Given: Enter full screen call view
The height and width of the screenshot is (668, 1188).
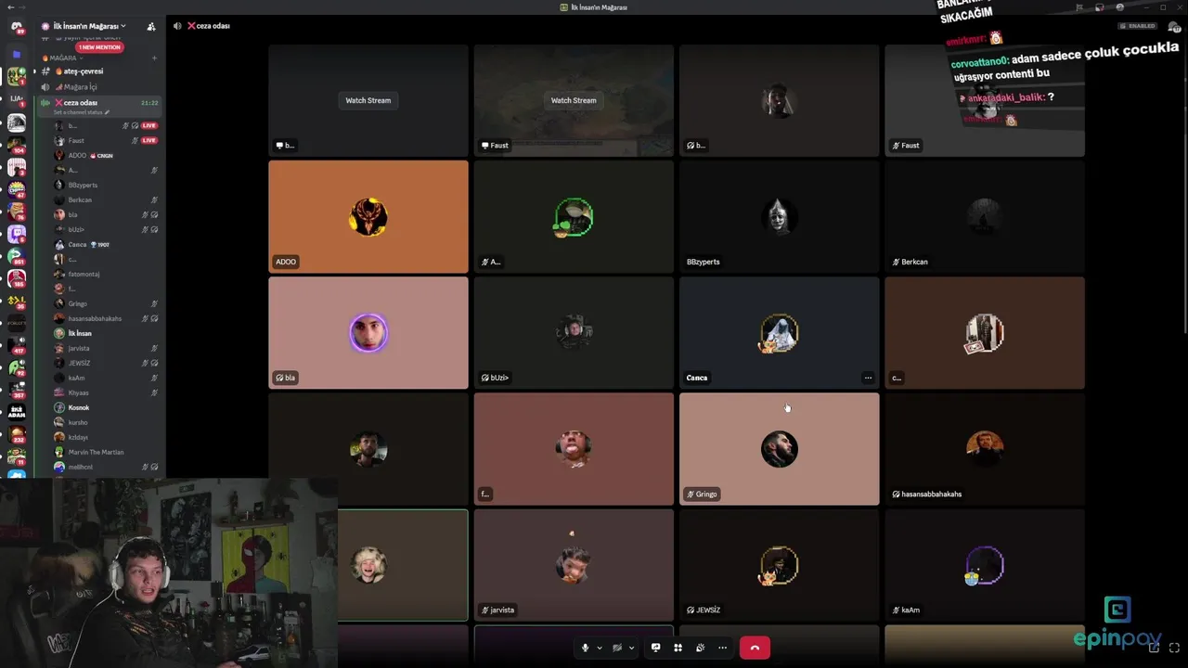Looking at the screenshot, I should (x=1174, y=648).
